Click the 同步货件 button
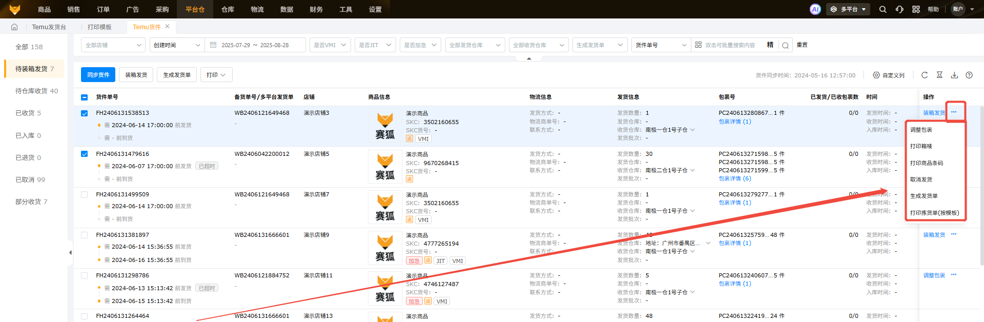 pyautogui.click(x=98, y=75)
